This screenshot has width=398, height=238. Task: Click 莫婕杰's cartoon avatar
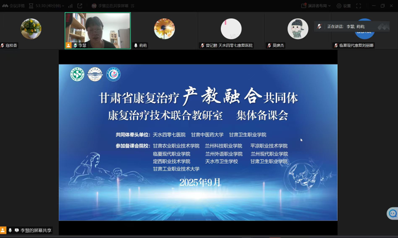tap(298, 29)
